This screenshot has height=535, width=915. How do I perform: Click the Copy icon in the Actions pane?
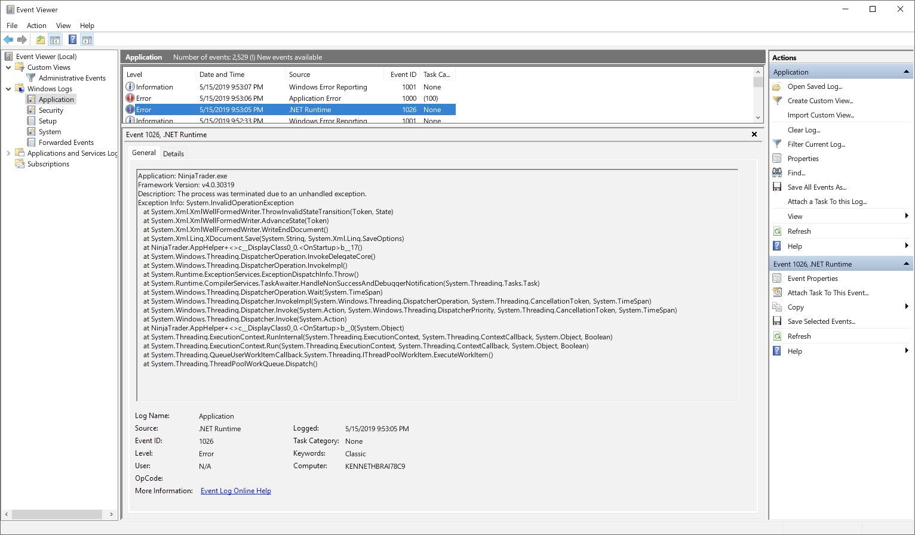pyautogui.click(x=777, y=307)
